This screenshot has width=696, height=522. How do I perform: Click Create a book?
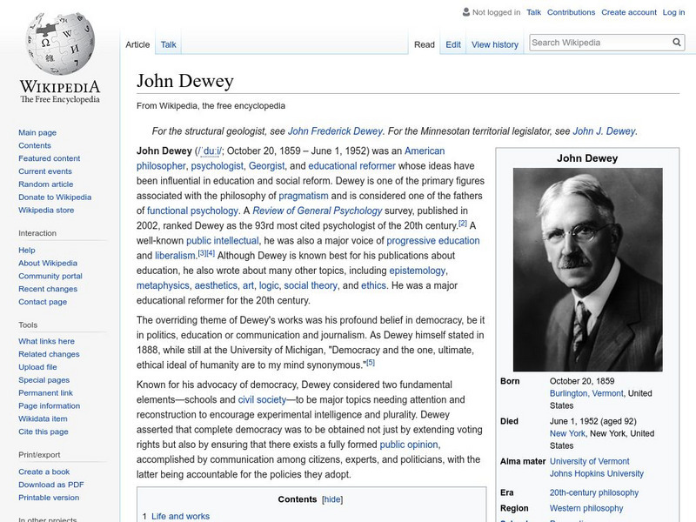[x=44, y=472]
